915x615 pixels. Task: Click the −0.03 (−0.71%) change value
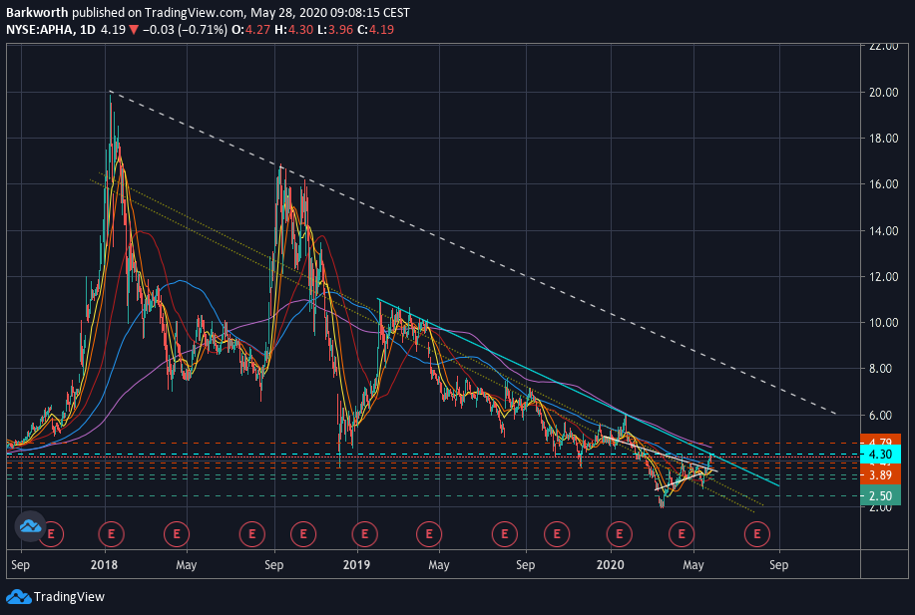click(x=185, y=29)
